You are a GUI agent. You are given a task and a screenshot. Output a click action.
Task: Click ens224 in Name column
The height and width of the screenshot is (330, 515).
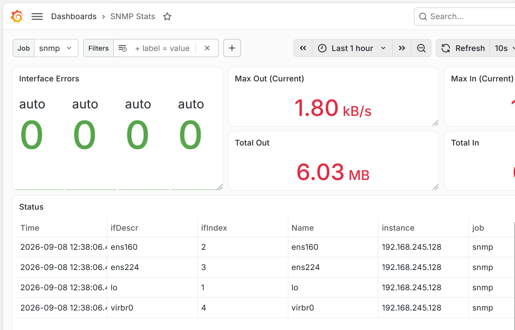(x=306, y=267)
